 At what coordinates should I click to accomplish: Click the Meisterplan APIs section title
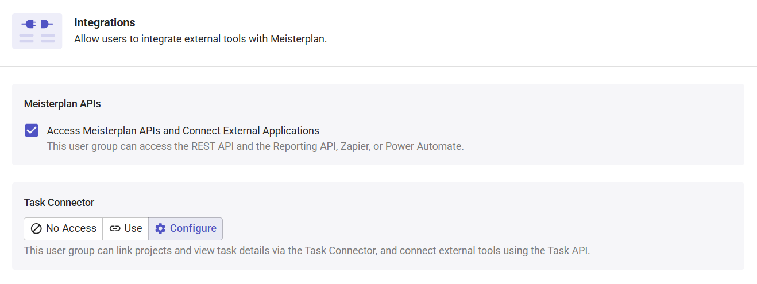click(x=63, y=104)
